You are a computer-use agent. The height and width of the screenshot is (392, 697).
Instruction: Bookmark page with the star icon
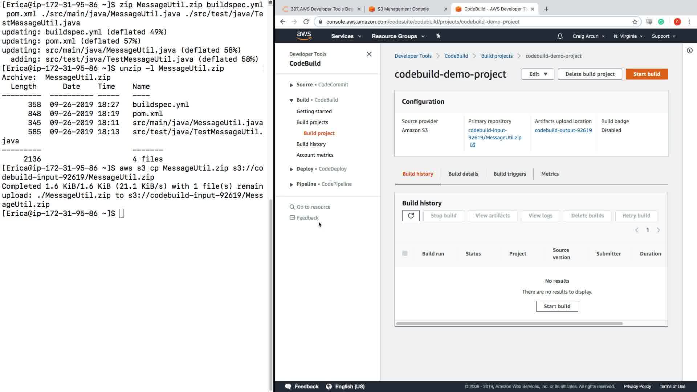[635, 22]
